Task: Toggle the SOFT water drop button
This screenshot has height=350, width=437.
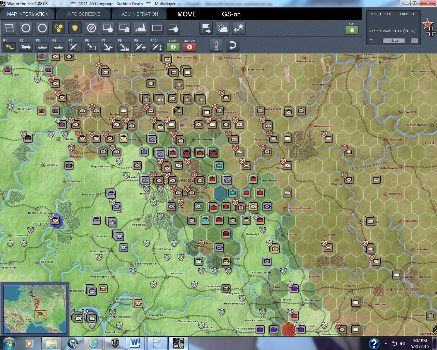Action: click(352, 30)
